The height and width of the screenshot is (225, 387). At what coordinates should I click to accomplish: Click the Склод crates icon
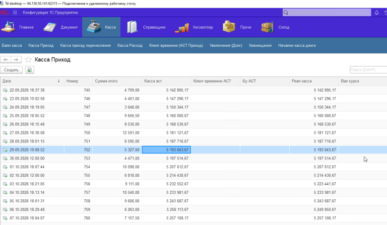268,27
